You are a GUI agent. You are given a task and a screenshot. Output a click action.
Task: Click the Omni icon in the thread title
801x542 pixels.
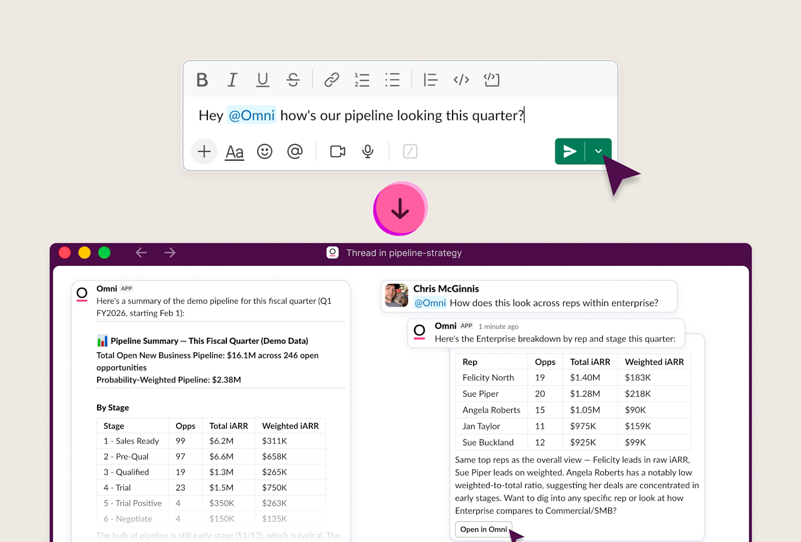[x=332, y=253]
